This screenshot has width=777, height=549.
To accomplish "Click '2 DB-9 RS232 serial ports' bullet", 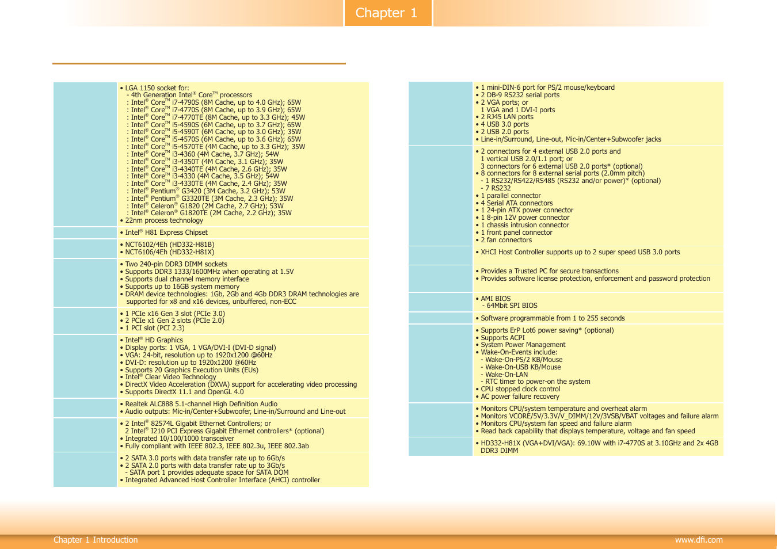I will click(x=517, y=95).
